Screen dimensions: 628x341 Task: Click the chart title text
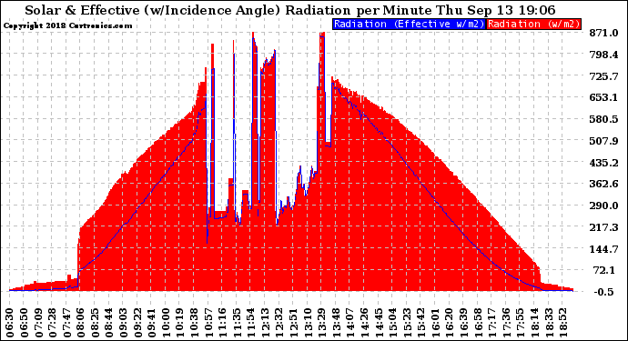point(290,10)
